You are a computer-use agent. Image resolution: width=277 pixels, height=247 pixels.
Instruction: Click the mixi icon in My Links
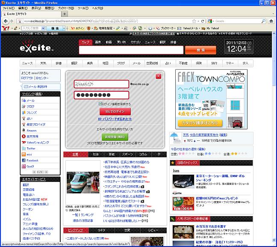tap(24, 155)
